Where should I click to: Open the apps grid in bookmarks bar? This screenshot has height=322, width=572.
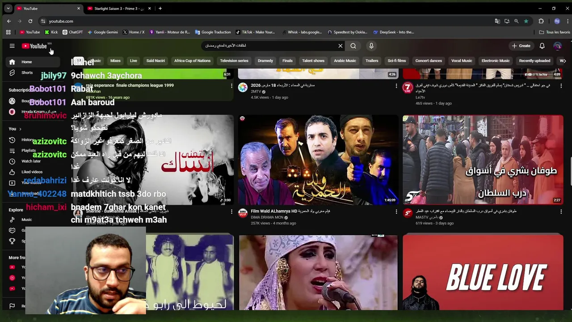point(8,32)
